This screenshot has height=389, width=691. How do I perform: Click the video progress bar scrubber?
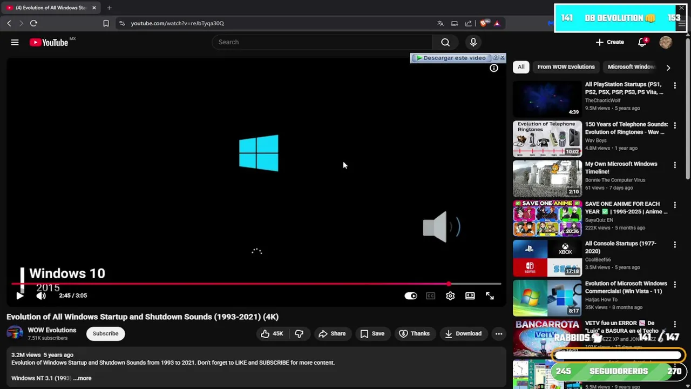click(449, 284)
